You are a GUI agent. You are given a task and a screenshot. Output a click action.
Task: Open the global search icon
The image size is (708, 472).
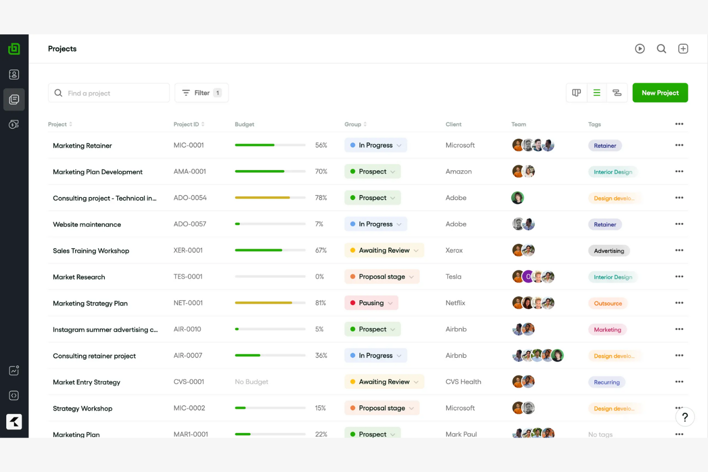[x=662, y=48]
